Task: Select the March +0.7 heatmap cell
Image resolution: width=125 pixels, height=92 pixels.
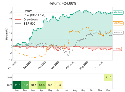Action: pyautogui.click(x=33, y=85)
